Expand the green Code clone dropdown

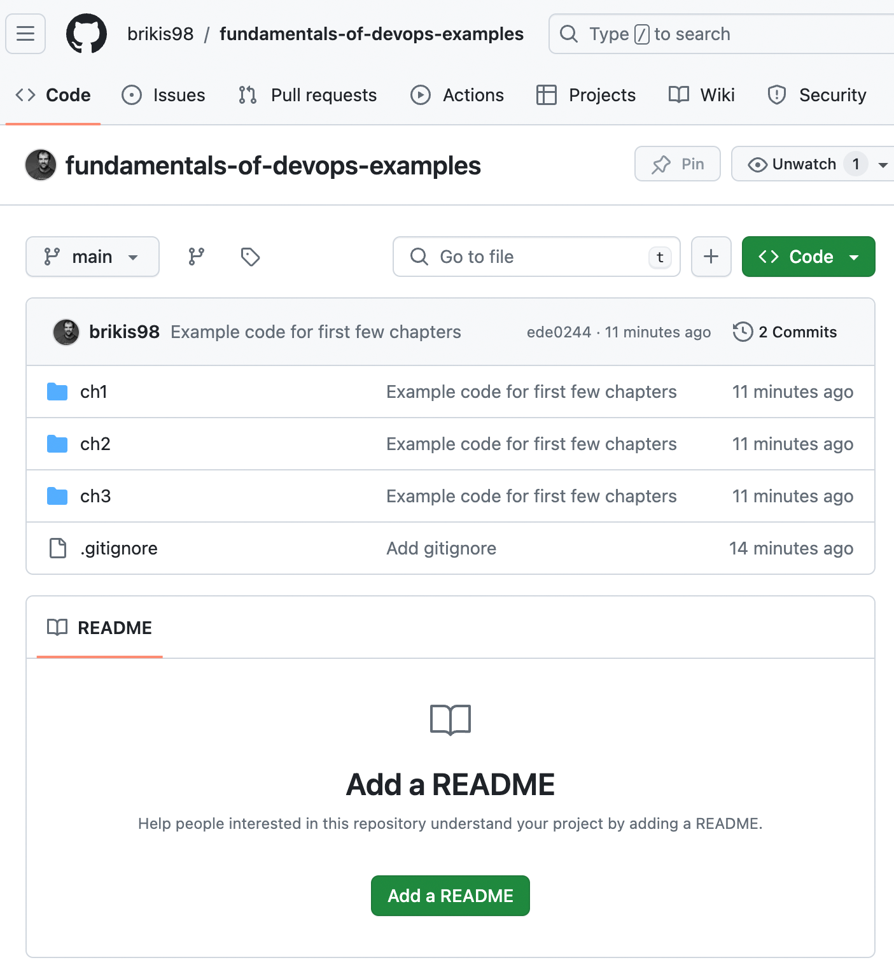point(809,257)
